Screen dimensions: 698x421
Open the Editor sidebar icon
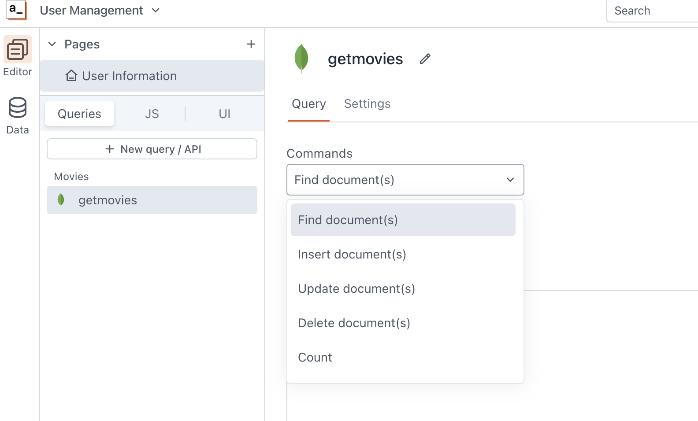pos(18,49)
